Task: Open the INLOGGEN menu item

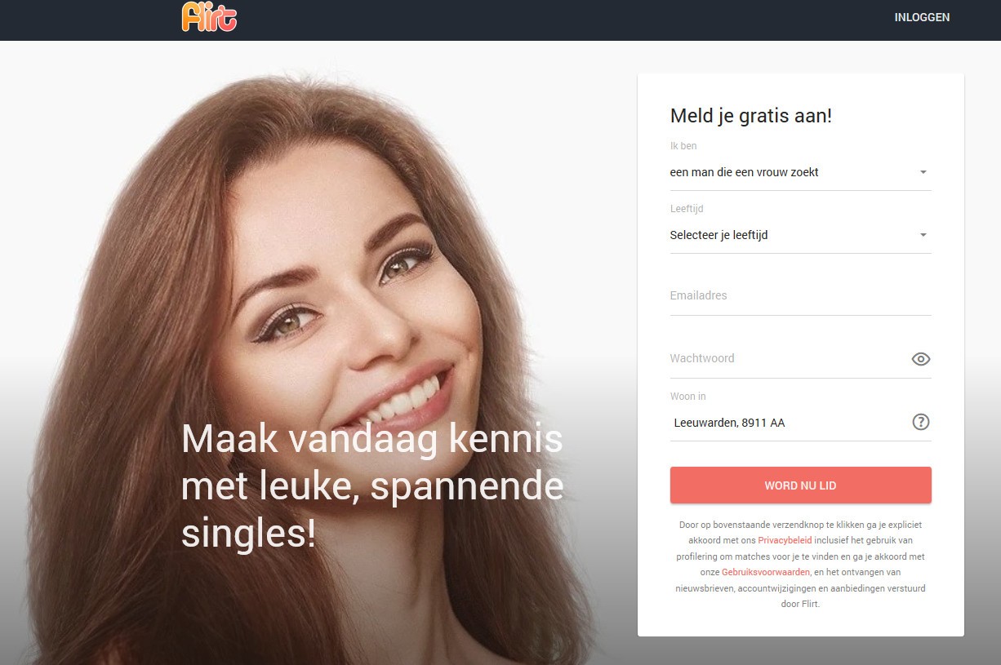Action: [x=922, y=17]
